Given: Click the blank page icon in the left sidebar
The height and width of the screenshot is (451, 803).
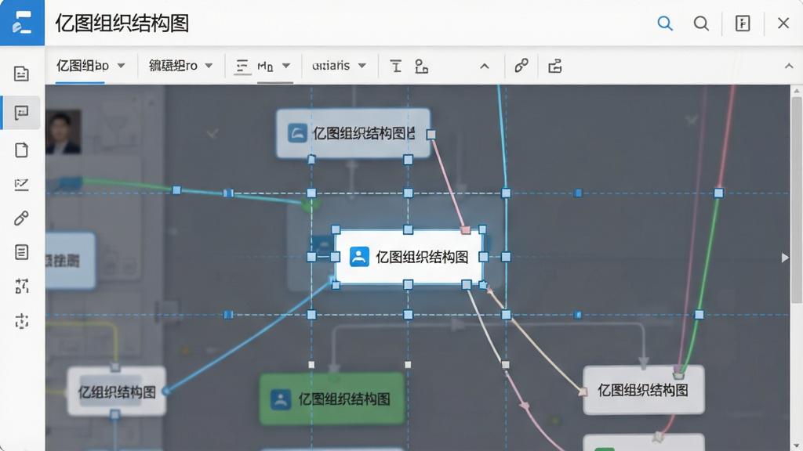Looking at the screenshot, I should (x=21, y=150).
